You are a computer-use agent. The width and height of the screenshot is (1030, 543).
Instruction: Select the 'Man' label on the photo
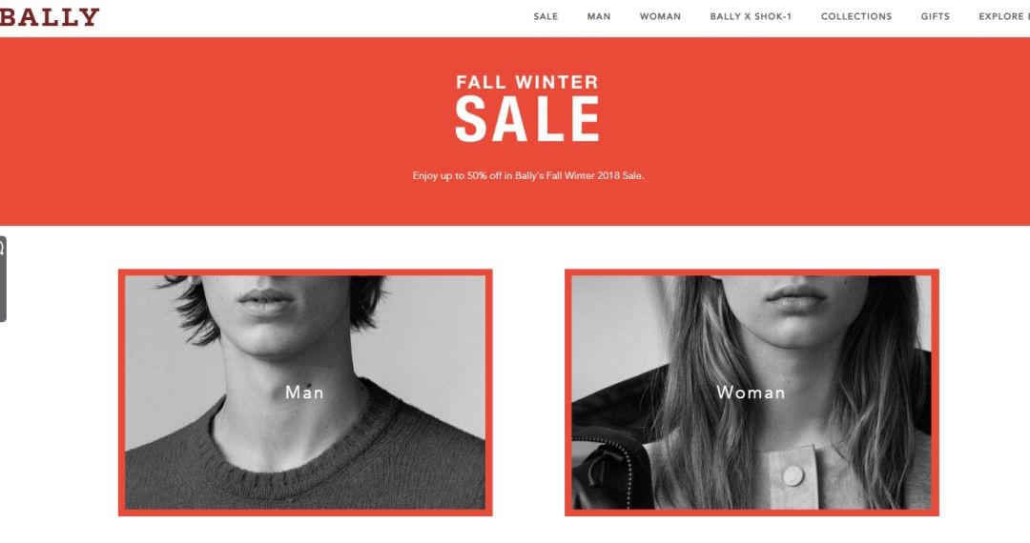click(305, 392)
